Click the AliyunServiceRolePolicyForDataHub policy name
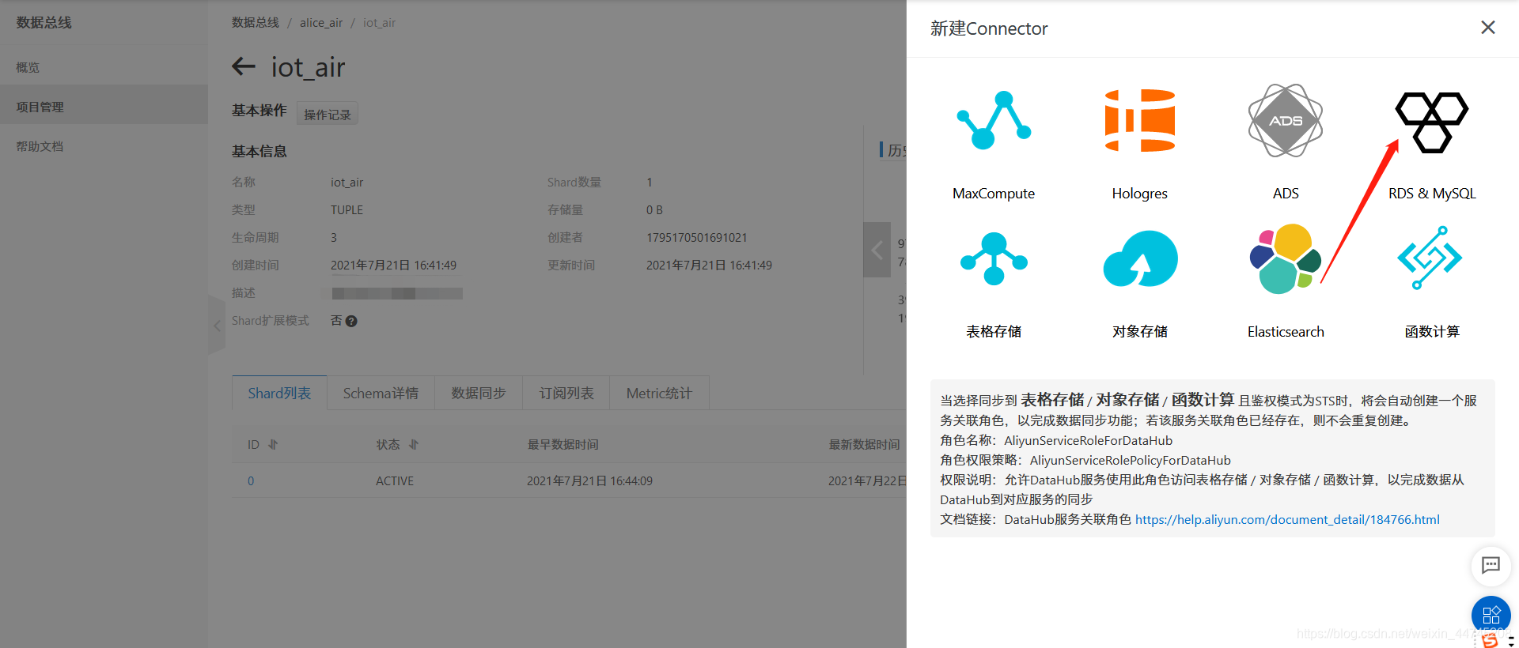1519x648 pixels. click(x=1131, y=460)
